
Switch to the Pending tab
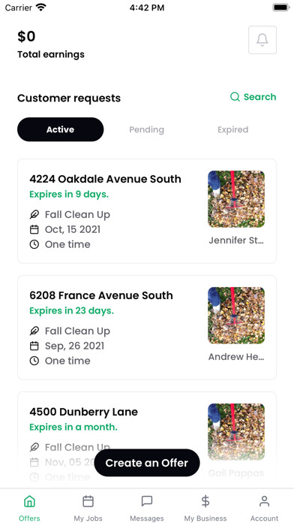click(146, 129)
